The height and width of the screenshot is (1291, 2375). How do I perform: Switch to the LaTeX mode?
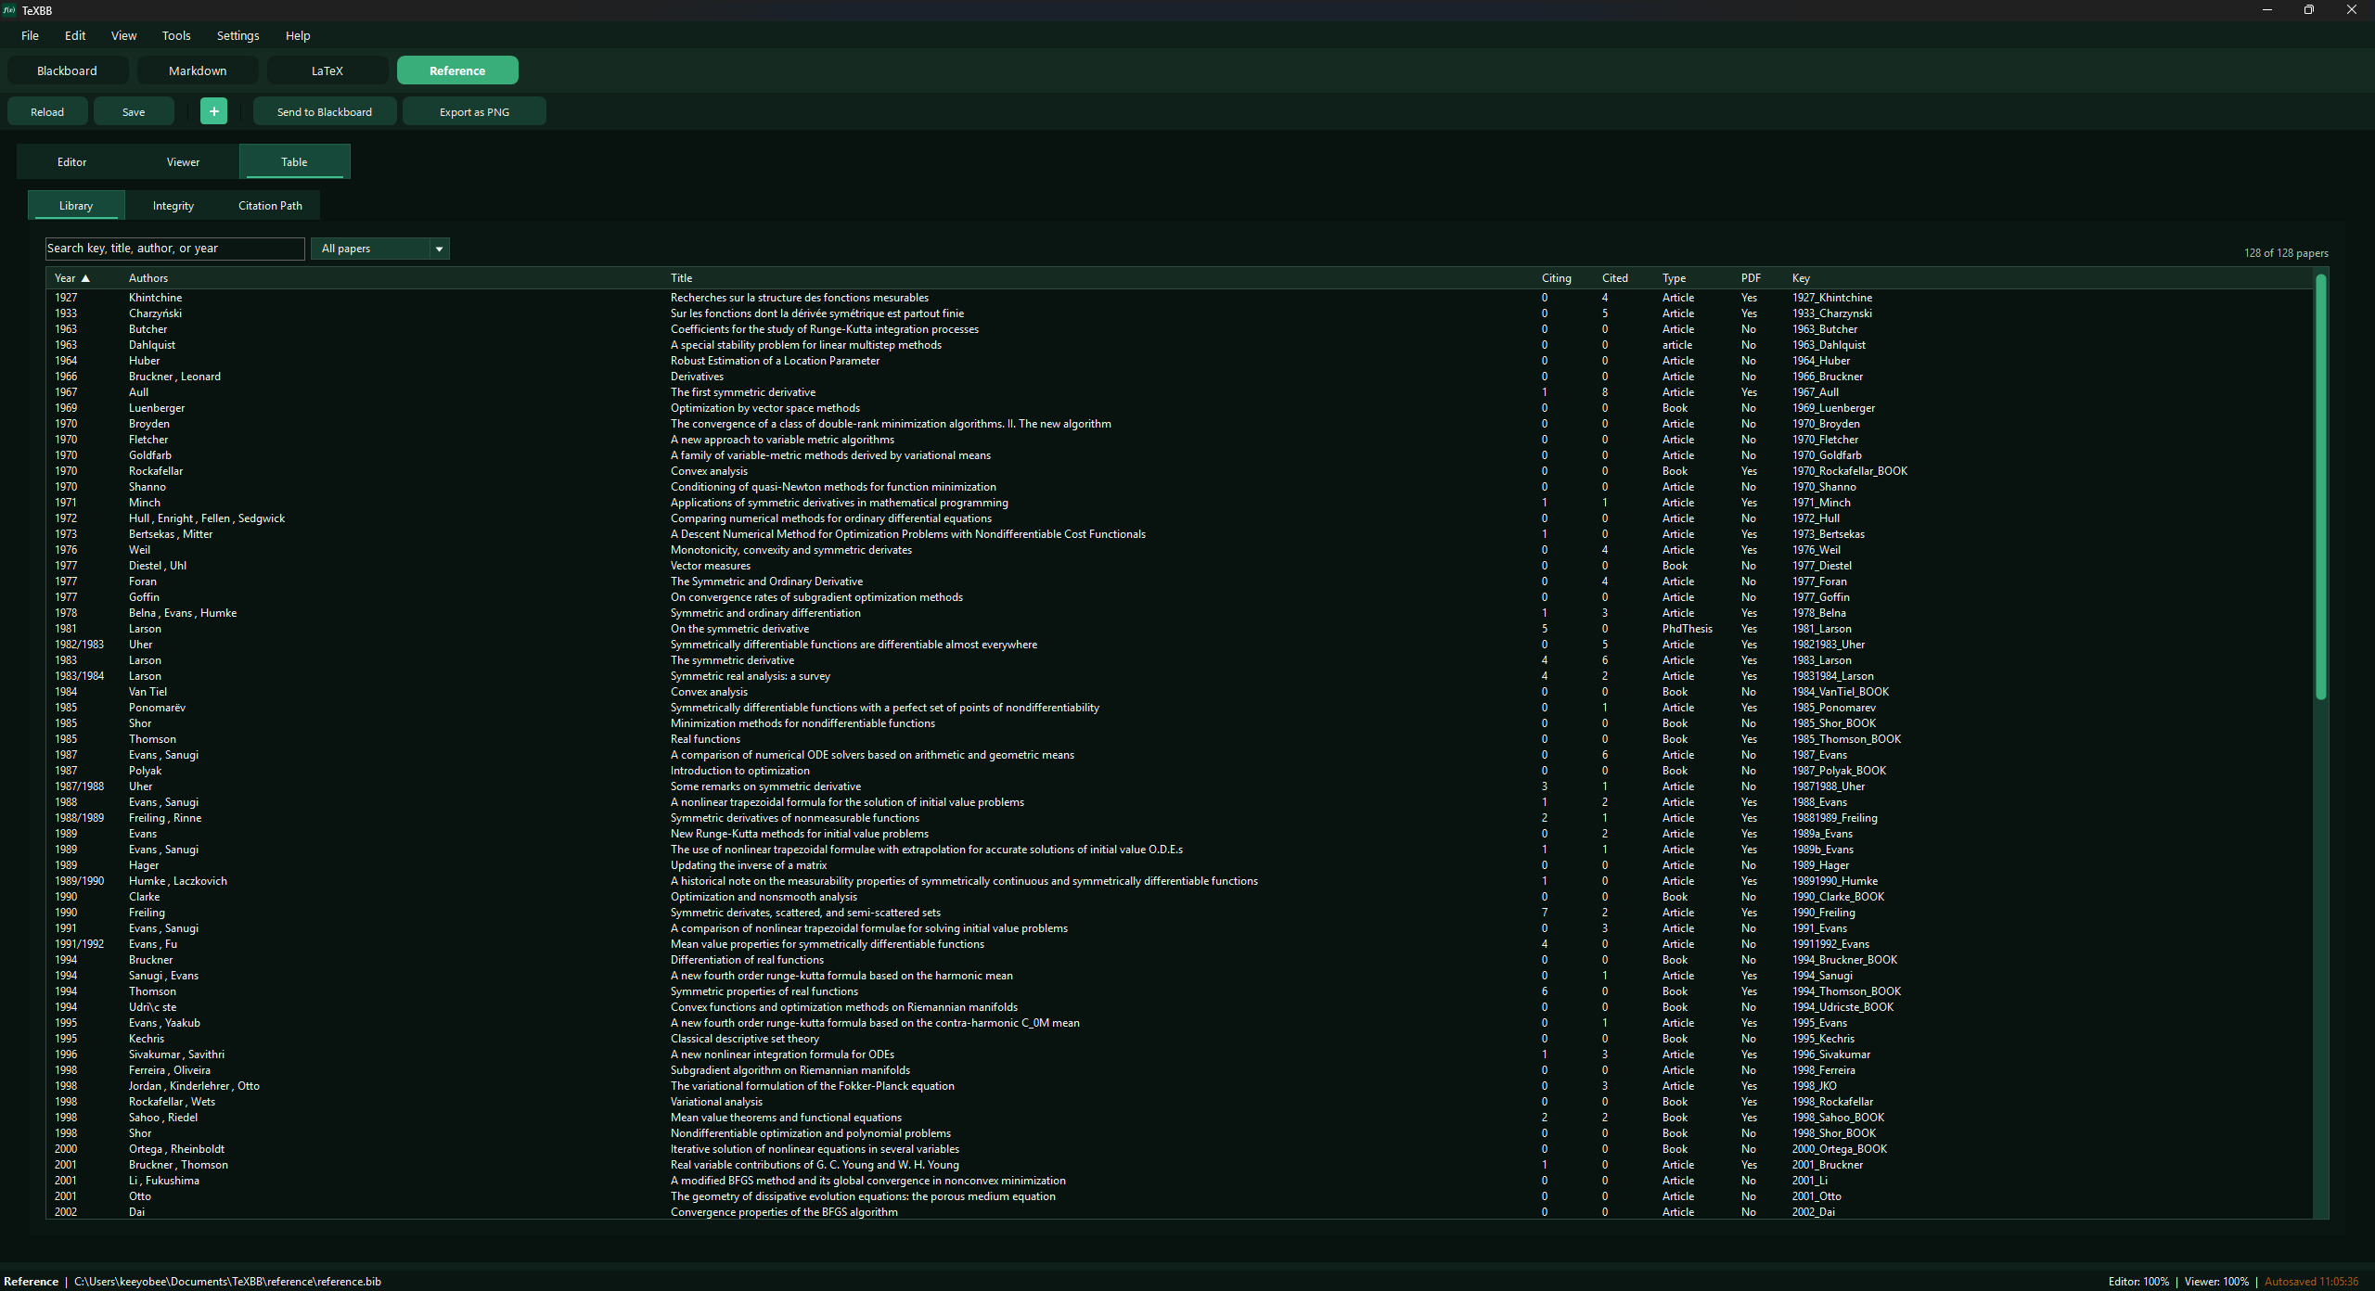point(327,70)
